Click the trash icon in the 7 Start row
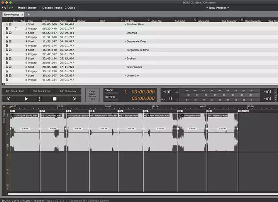The image size is (278, 202). pyautogui.click(x=7, y=75)
